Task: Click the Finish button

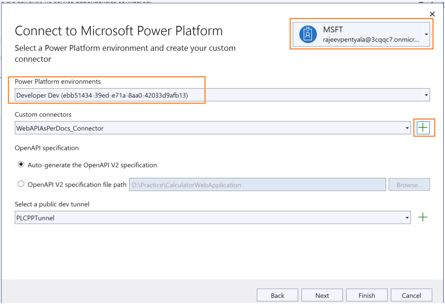Action: (367, 295)
